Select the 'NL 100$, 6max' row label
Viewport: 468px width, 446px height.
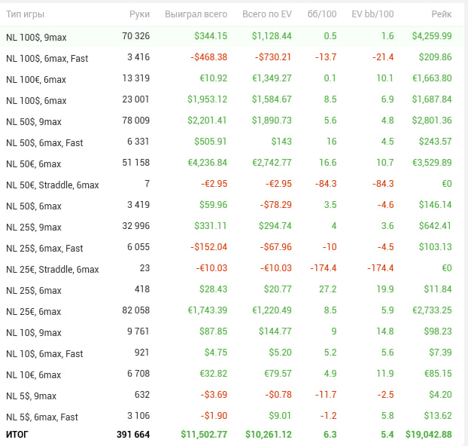click(x=36, y=101)
